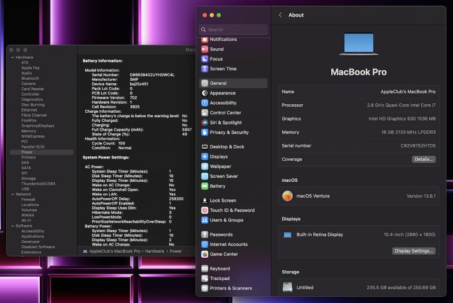Click 235.5 GB available storage text
The width and height of the screenshot is (453, 303).
coord(401,287)
